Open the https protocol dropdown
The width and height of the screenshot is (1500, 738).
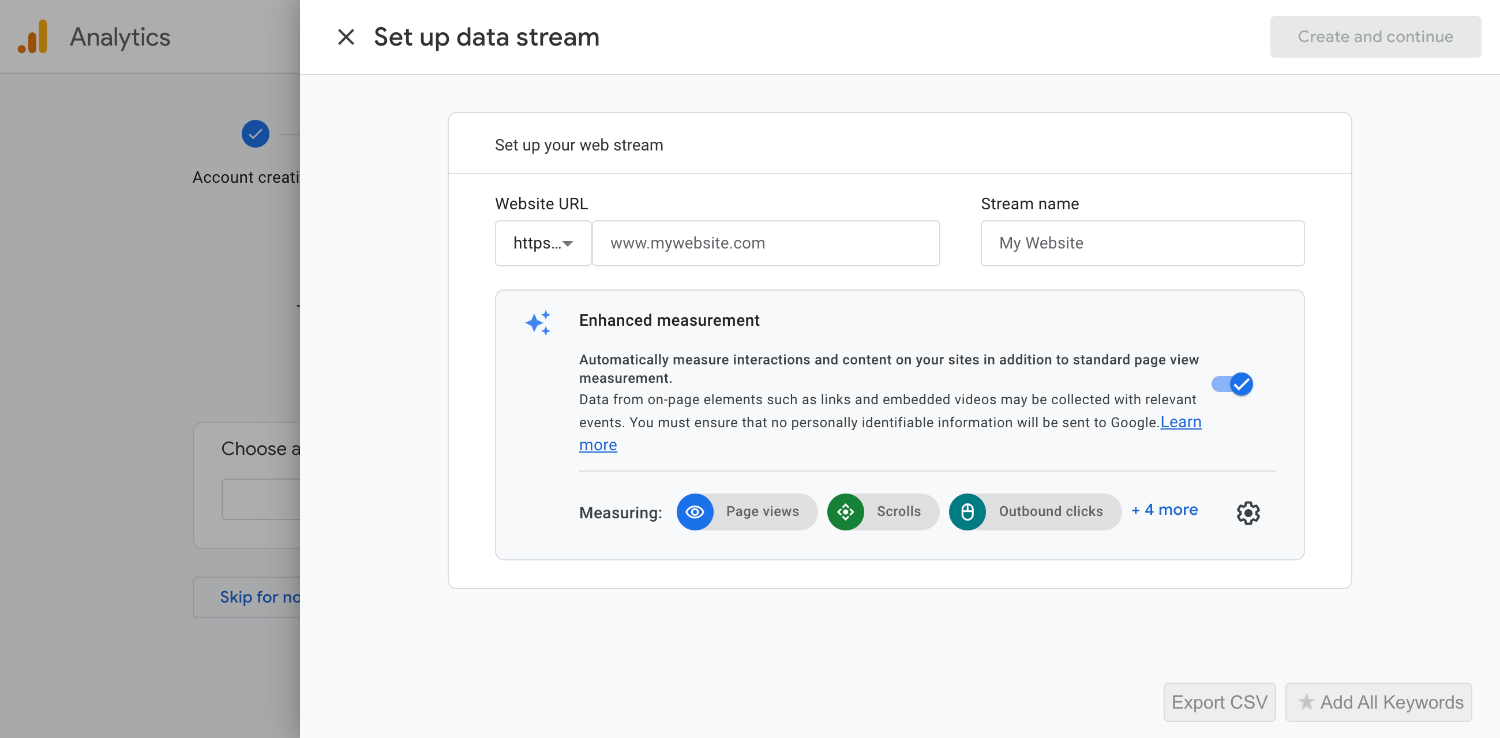coord(543,243)
